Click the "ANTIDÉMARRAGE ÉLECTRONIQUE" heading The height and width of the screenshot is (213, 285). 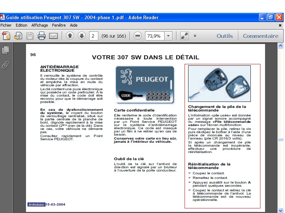[x=59, y=69]
